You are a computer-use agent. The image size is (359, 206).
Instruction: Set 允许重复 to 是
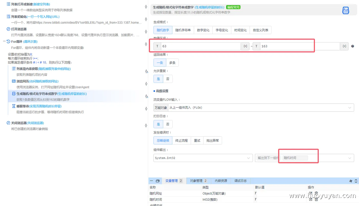158,79
